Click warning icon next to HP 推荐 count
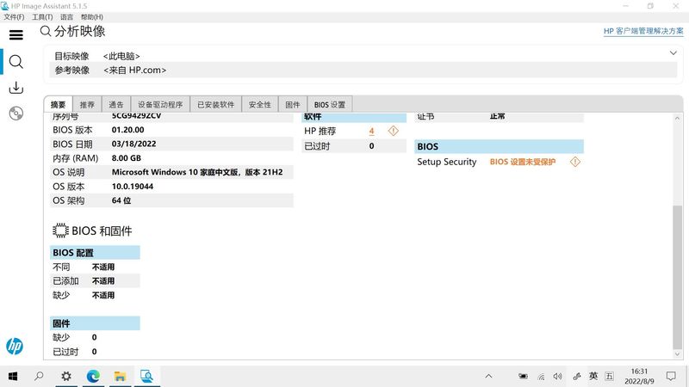 [x=394, y=131]
